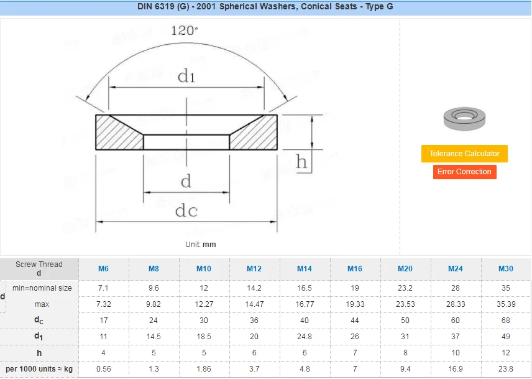Click the spherical washer product image
This screenshot has width=532, height=379.
pos(464,118)
